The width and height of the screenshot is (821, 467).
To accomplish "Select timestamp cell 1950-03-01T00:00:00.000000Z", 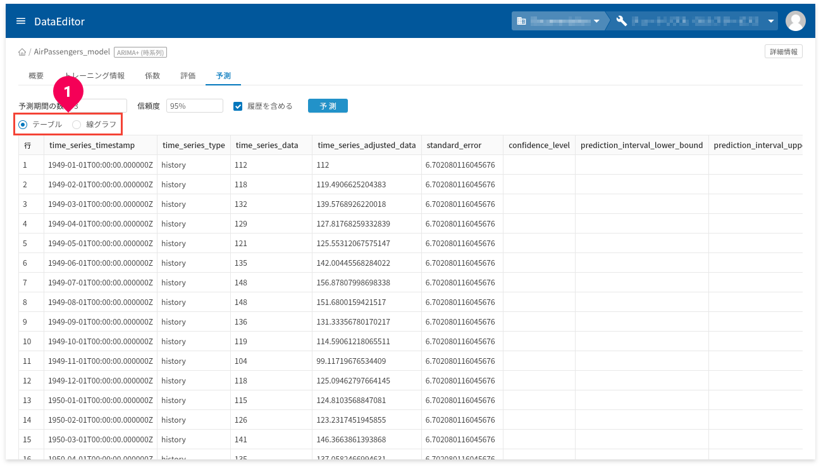I will tap(101, 440).
